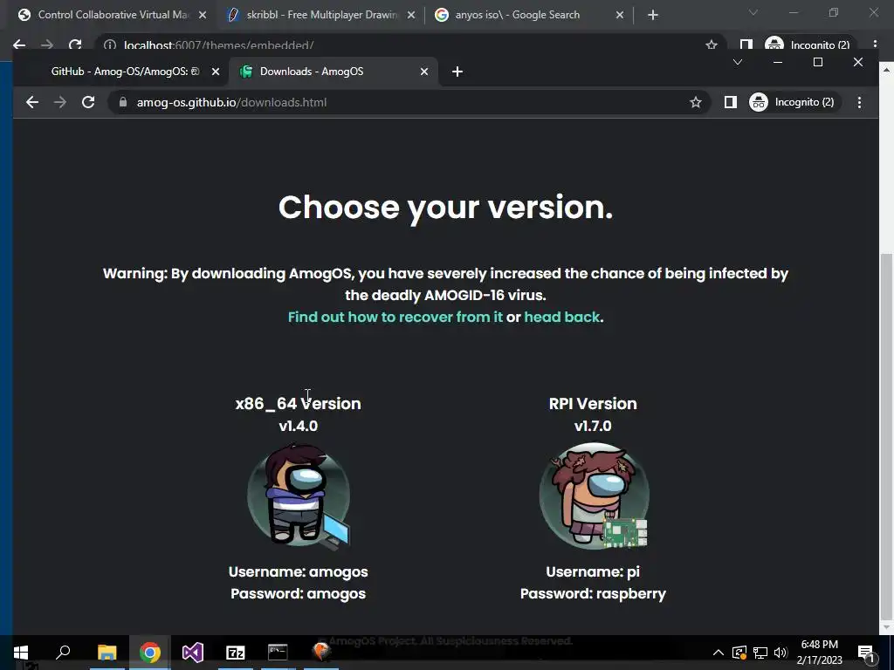Click the Chrome taskbar icon

(x=150, y=652)
